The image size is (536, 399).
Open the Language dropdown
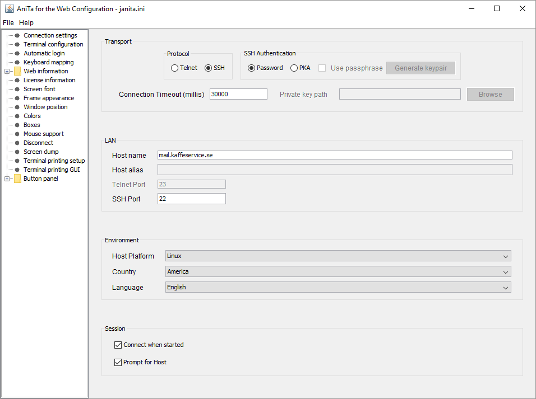pos(338,288)
